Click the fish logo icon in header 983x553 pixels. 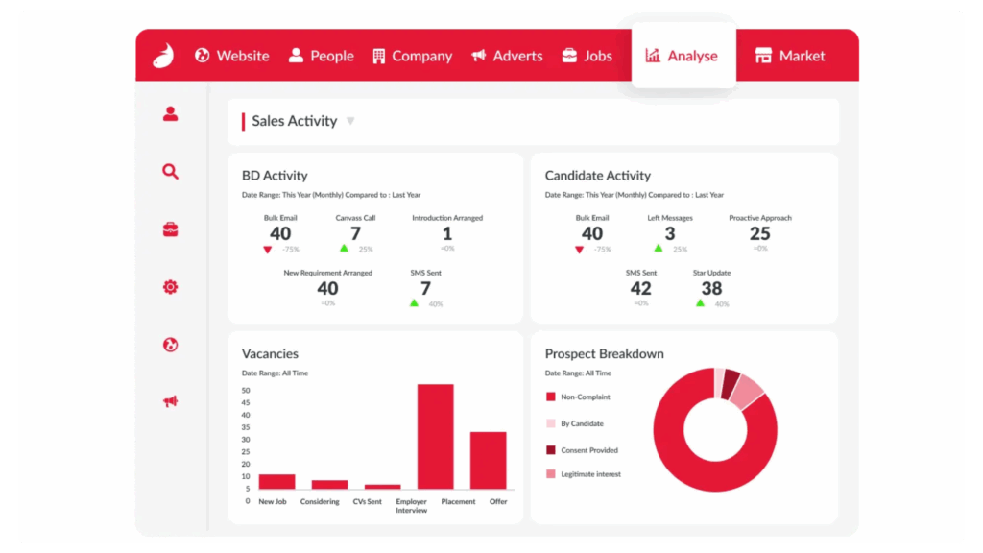162,56
